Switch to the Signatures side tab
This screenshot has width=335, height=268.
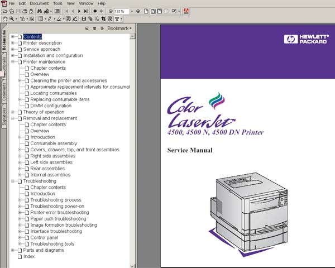(4, 117)
